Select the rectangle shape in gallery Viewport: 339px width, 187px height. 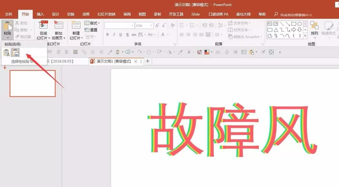pyautogui.click(x=294, y=24)
